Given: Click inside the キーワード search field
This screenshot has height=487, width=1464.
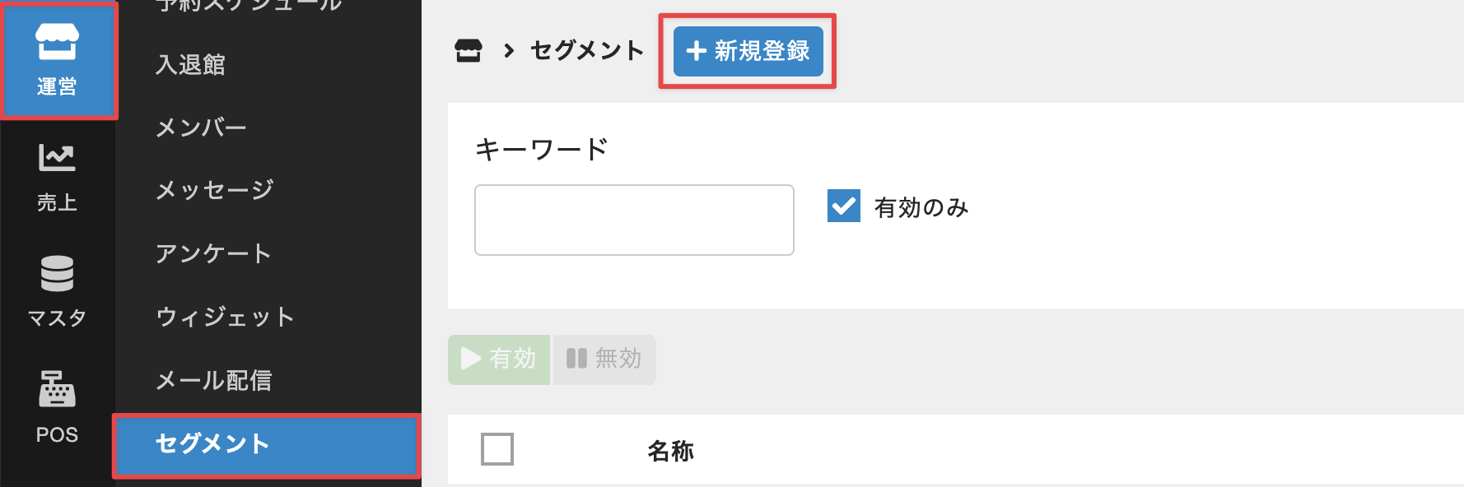Looking at the screenshot, I should click(633, 220).
